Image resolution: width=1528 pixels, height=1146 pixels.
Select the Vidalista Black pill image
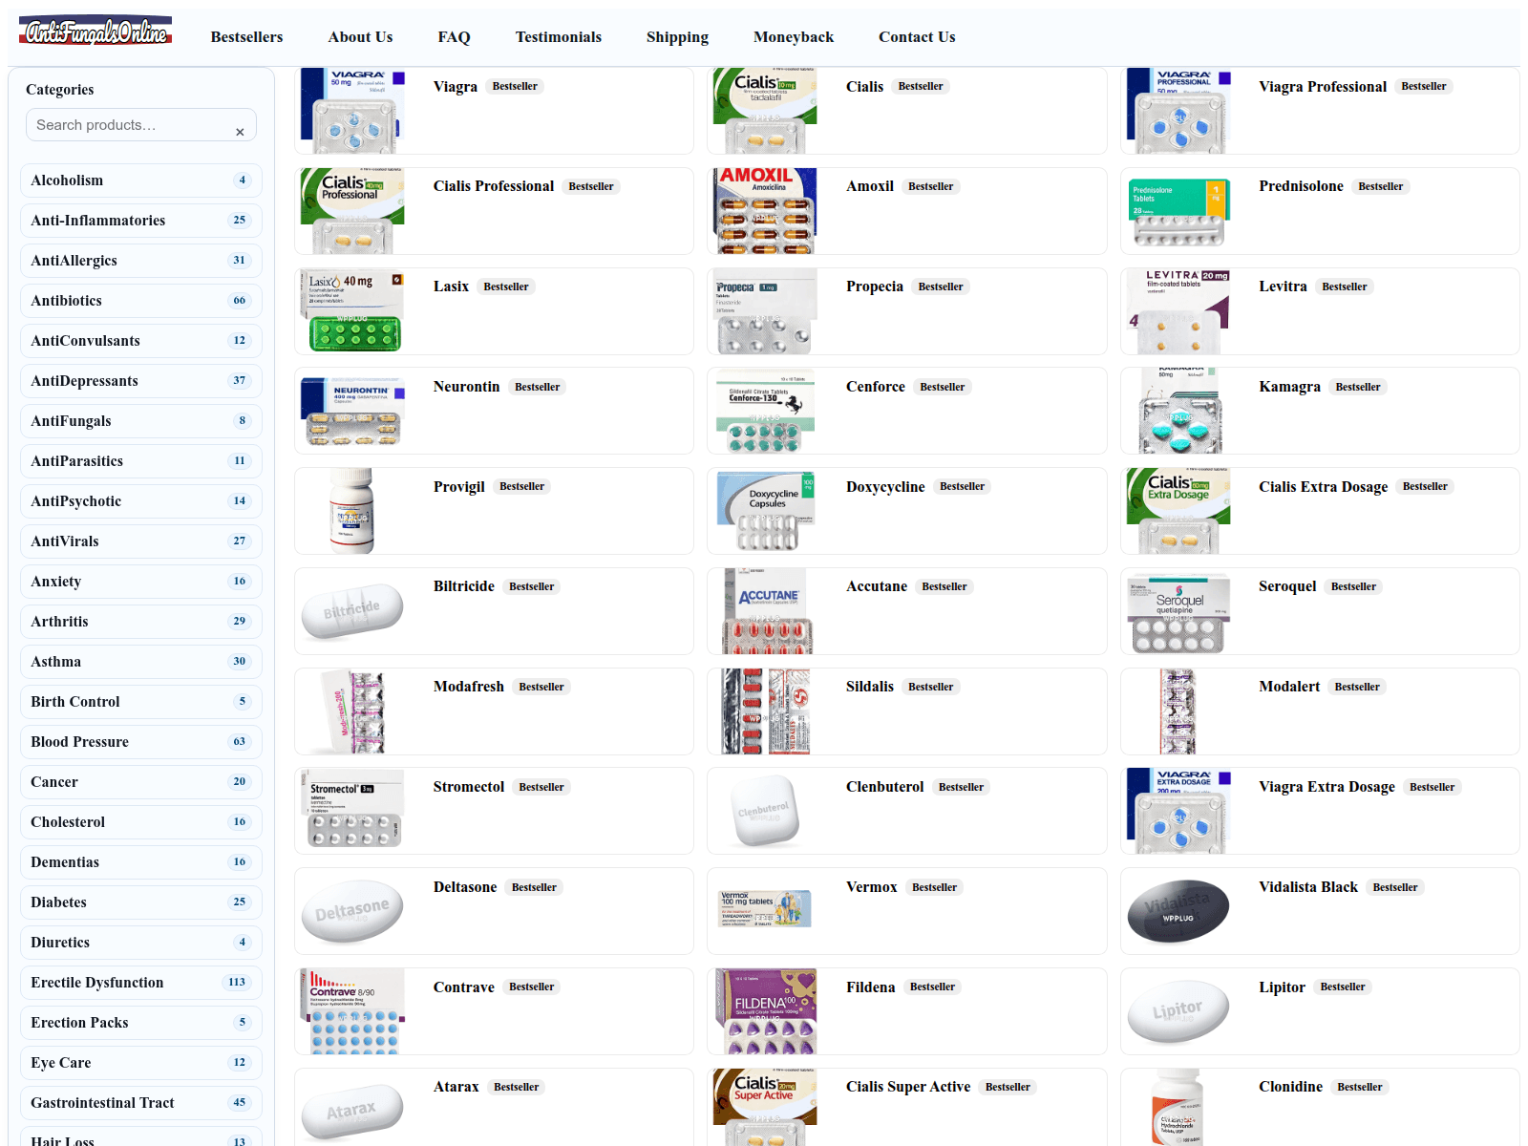1178,911
